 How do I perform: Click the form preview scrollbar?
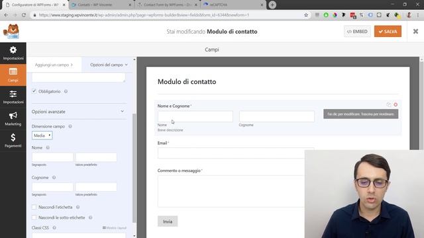coord(421,105)
